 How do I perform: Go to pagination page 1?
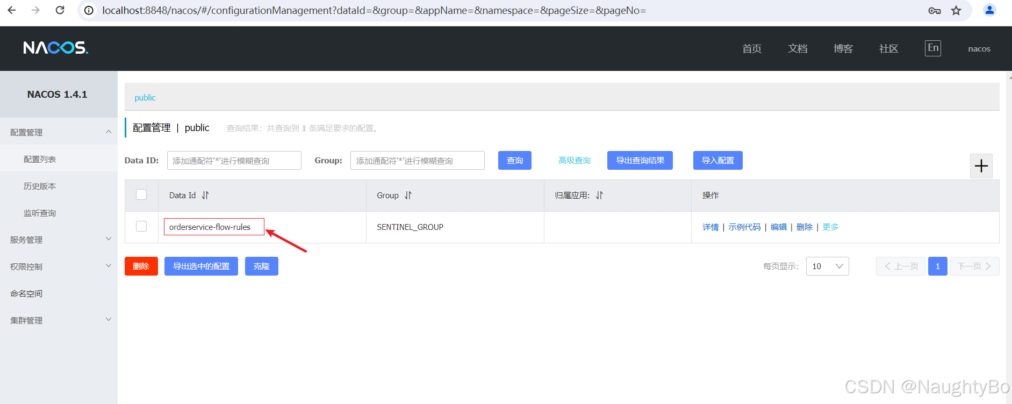(x=938, y=266)
